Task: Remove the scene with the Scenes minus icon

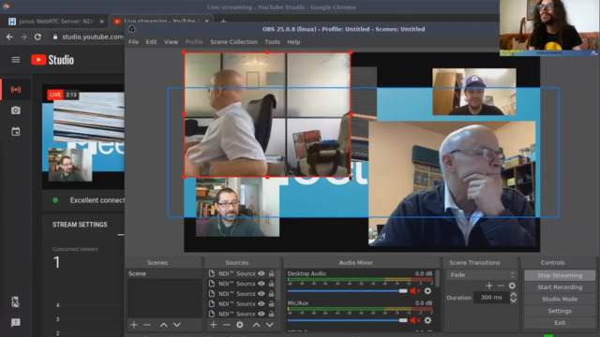Action: pyautogui.click(x=147, y=325)
